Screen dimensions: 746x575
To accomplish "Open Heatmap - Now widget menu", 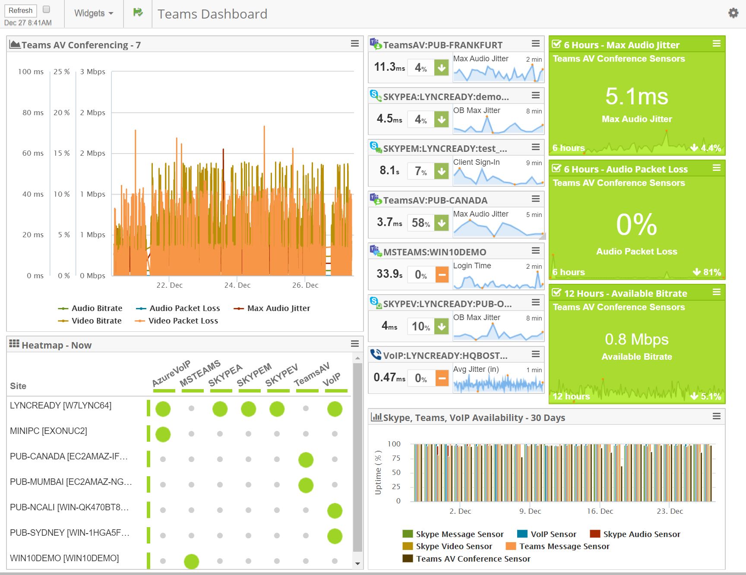I will coord(355,344).
